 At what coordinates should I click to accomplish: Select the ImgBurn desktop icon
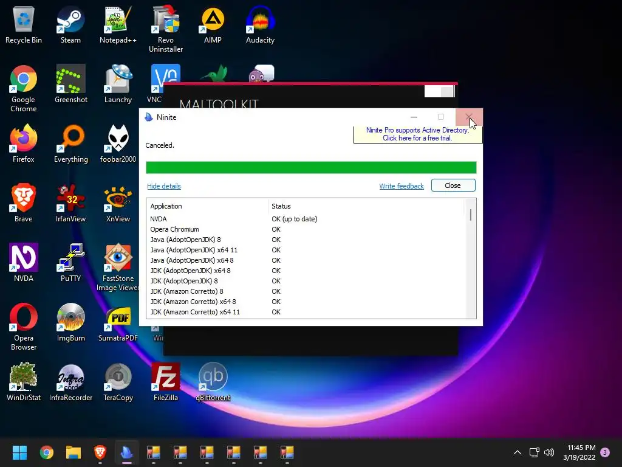pos(70,322)
